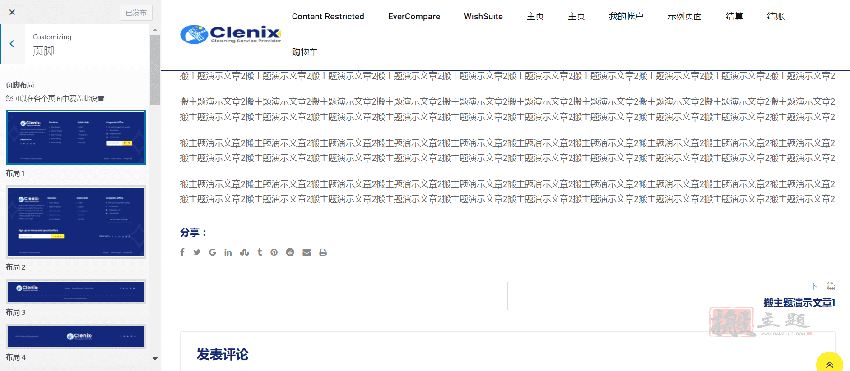Screen dimensions: 850x371
Task: Click the 布局 3 label text
Action: coord(15,312)
